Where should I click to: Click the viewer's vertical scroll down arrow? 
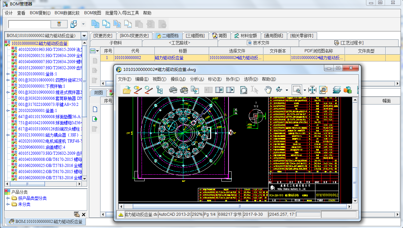click(x=355, y=201)
